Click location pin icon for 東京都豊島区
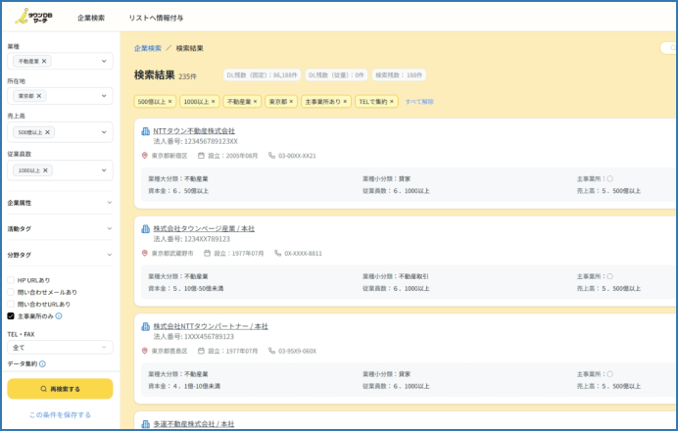 (145, 351)
